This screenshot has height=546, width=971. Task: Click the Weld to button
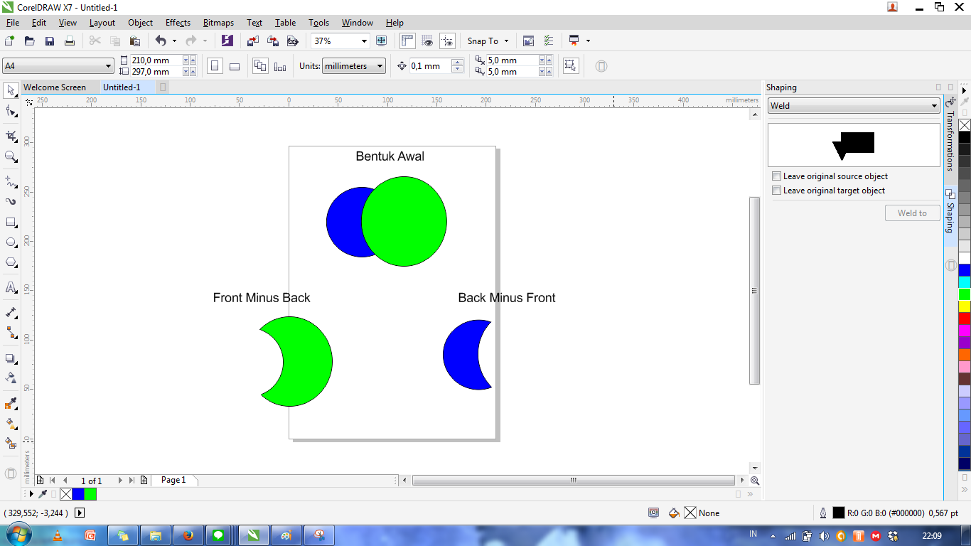pos(912,213)
